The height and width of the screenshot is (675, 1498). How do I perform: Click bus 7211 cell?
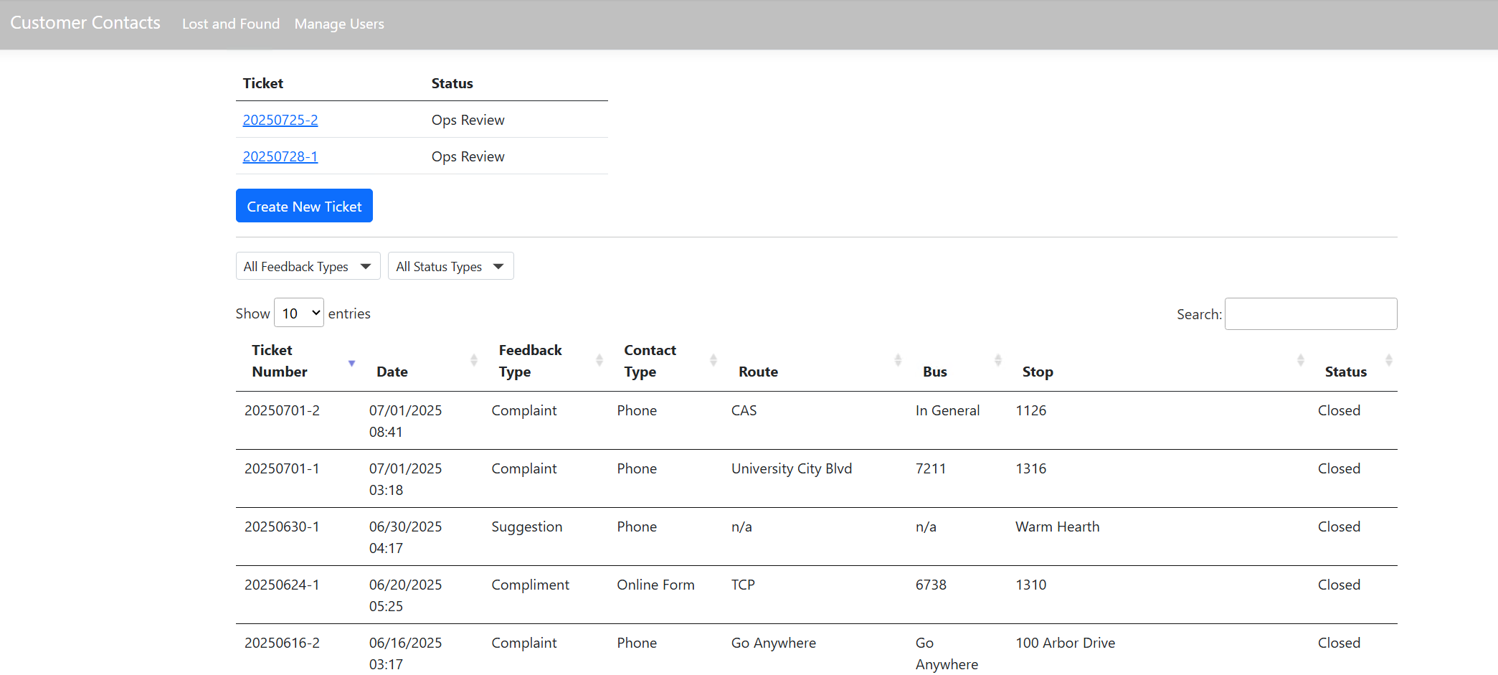[931, 468]
